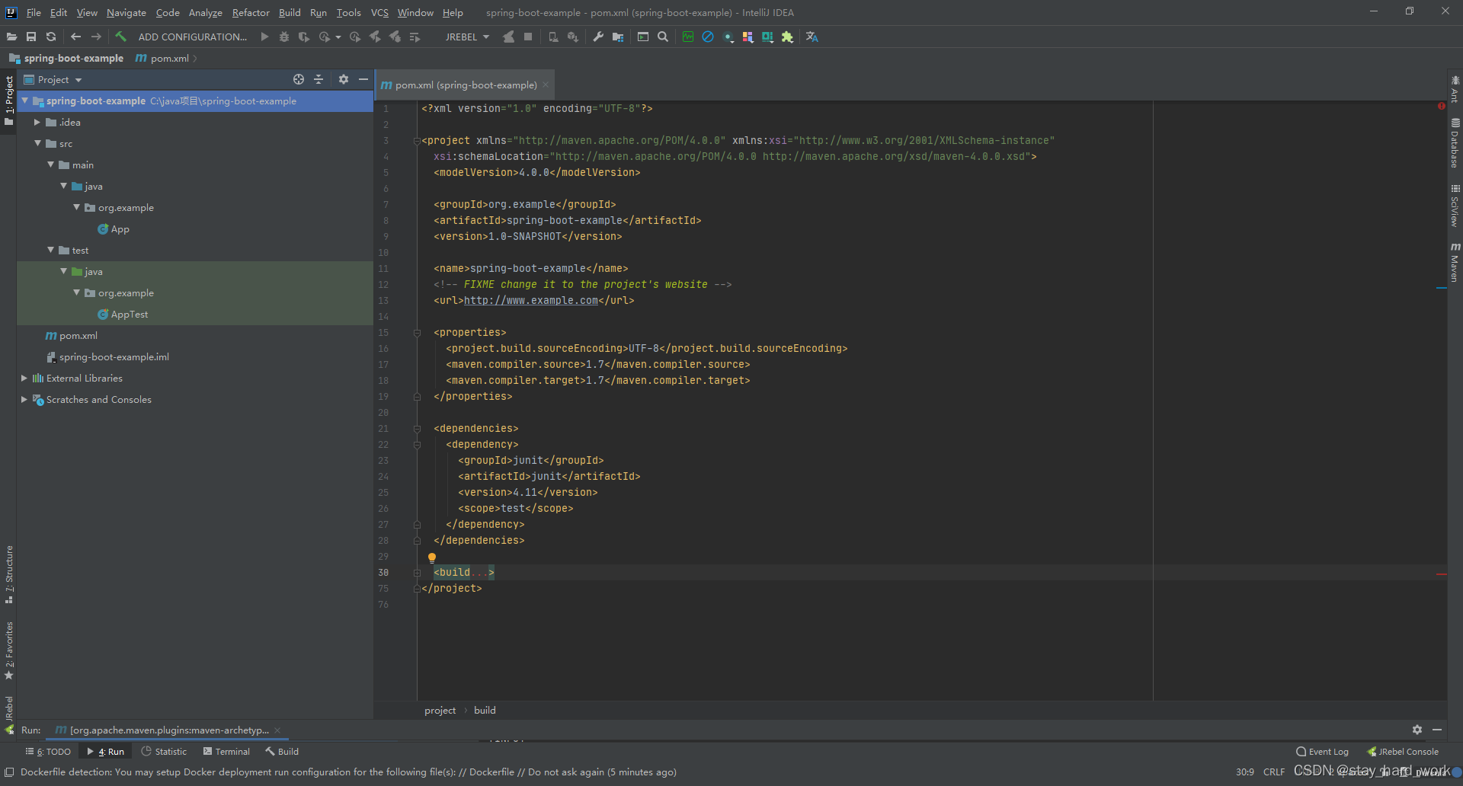Navigate forward with the right arrow icon

tap(96, 37)
